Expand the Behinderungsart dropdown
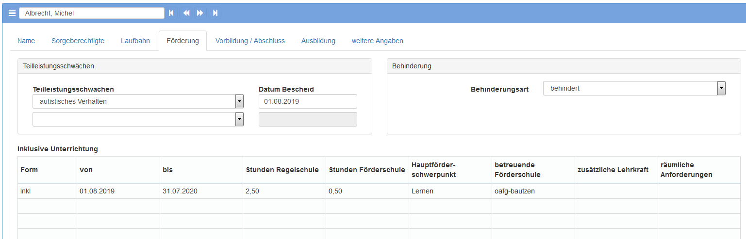This screenshot has width=746, height=239. 721,89
